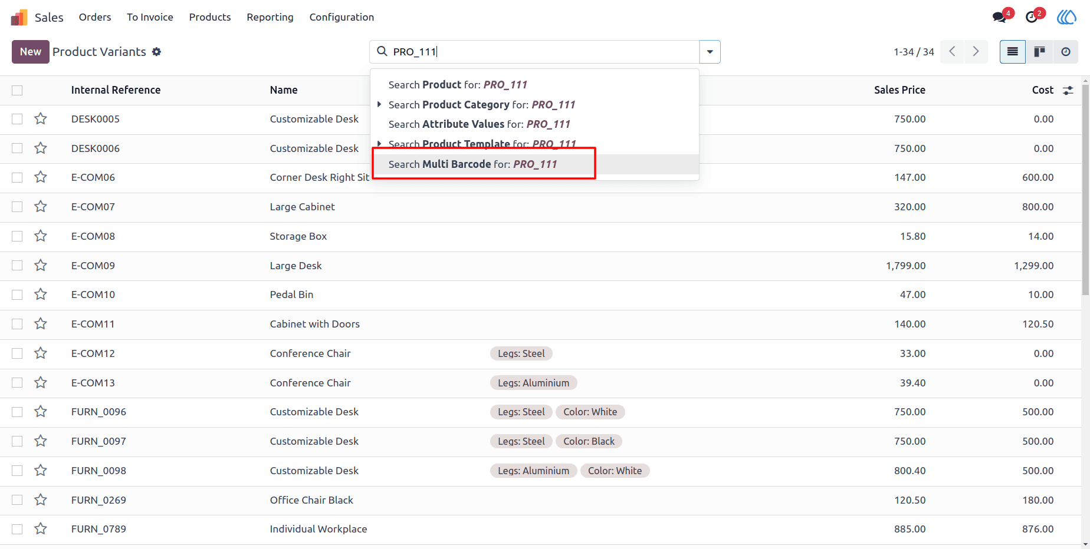
Task: Go to next page of records
Action: point(976,52)
